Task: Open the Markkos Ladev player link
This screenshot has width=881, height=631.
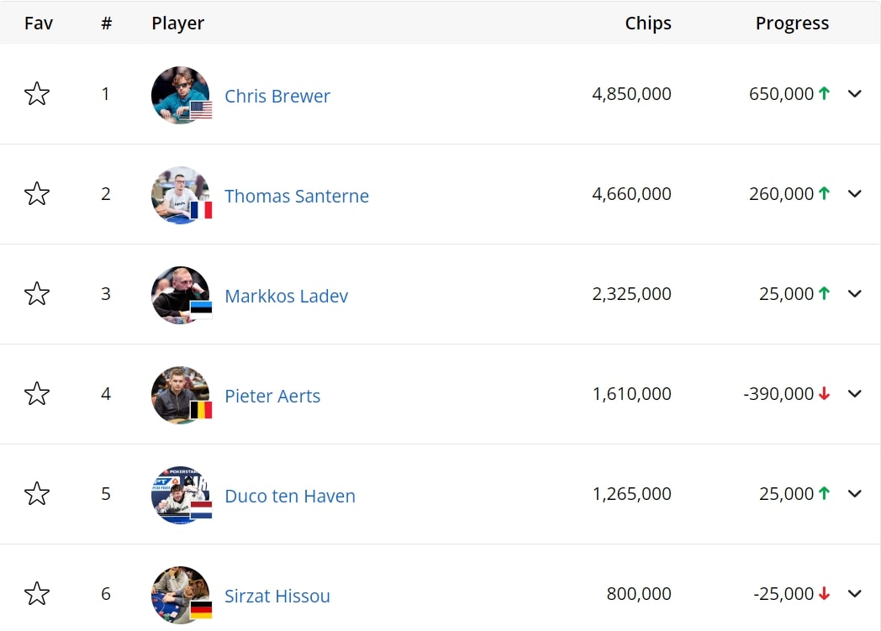Action: coord(286,296)
